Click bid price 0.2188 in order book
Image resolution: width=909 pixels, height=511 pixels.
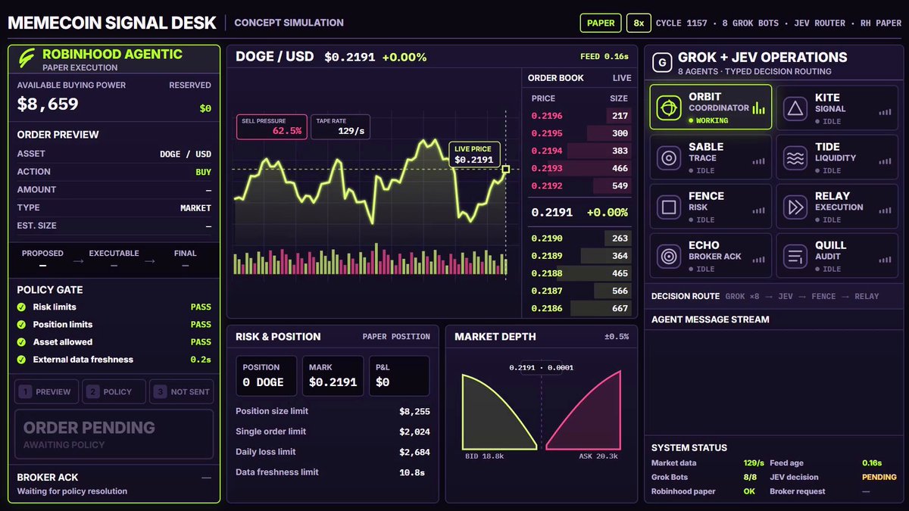[547, 273]
